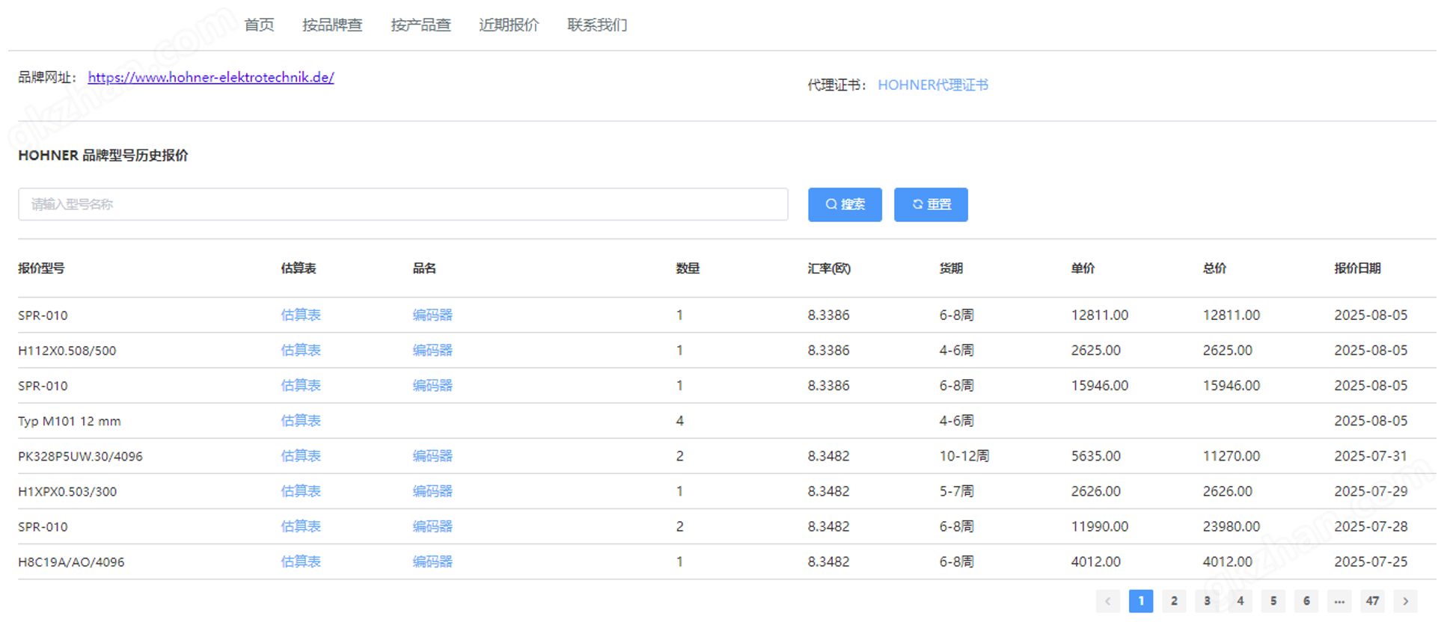
Task: Open 估算表 link for PK328P5UW.30/4096 row
Action: 301,455
